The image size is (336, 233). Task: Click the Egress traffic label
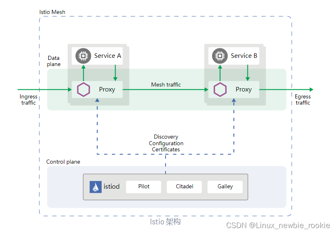(x=303, y=100)
